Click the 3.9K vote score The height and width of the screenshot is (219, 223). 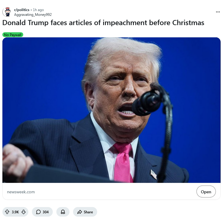(15, 212)
